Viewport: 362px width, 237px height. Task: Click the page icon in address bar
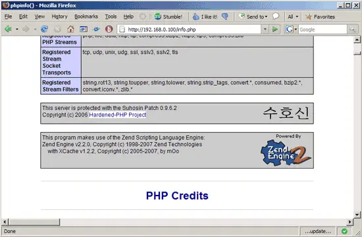pos(122,30)
